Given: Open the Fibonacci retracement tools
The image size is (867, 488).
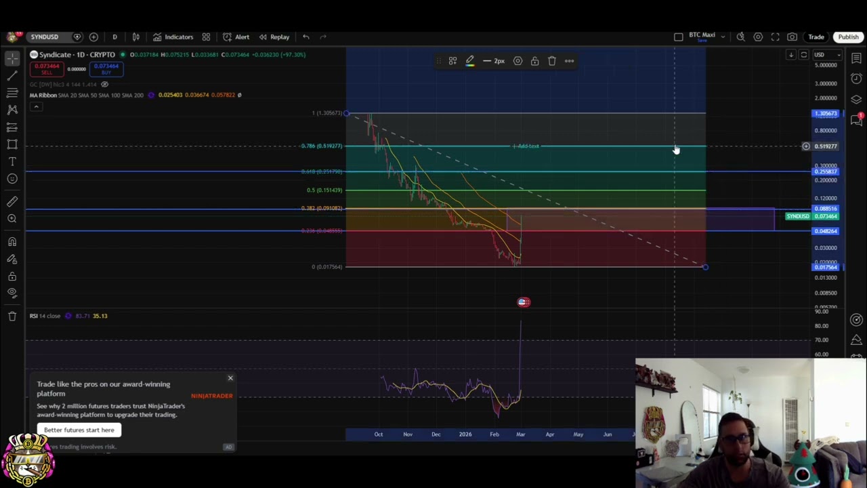Looking at the screenshot, I should click(x=12, y=92).
